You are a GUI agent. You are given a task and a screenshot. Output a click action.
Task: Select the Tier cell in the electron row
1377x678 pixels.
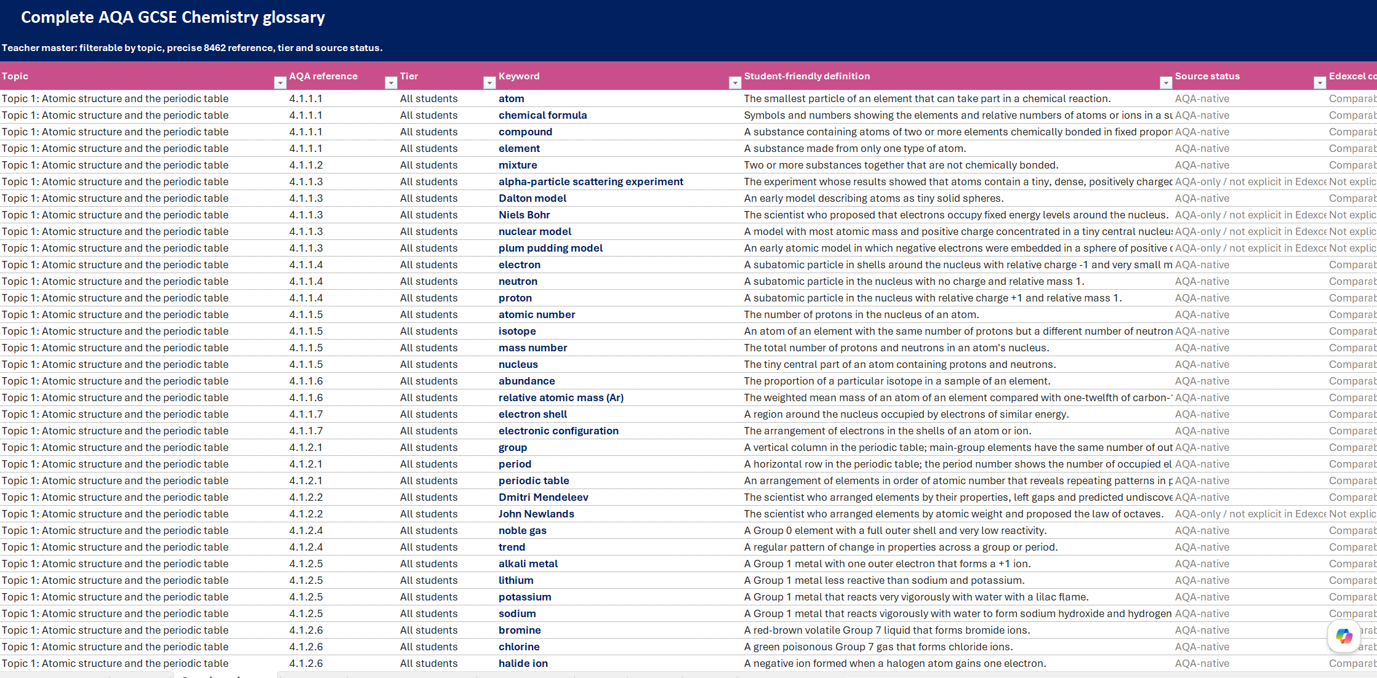pos(447,265)
